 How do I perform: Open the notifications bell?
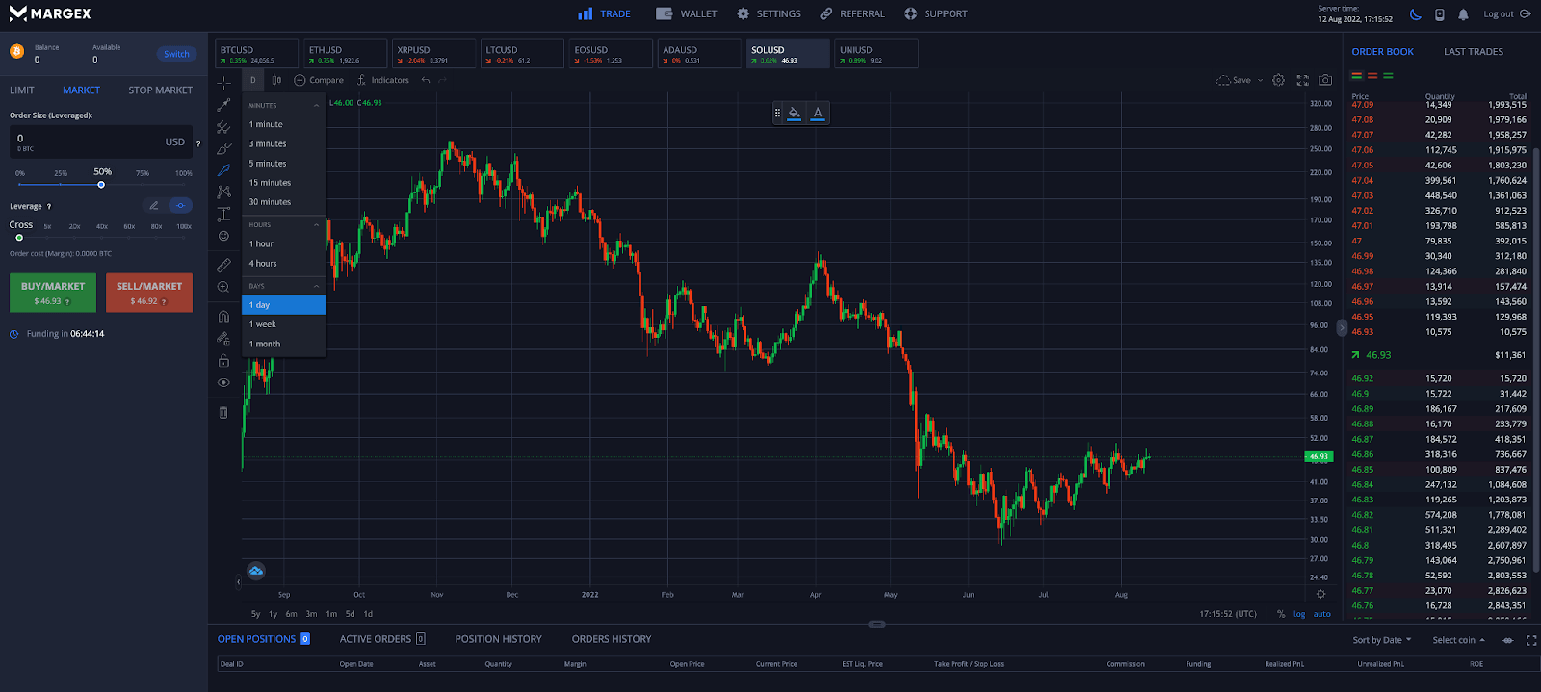[1463, 14]
